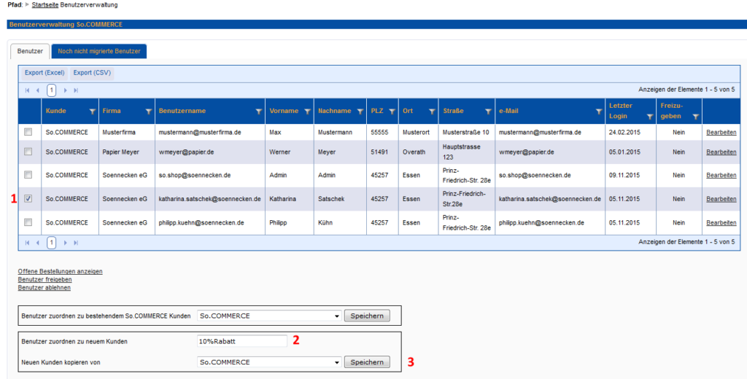
Task: Go to last page in bottom pager
Action: click(76, 243)
